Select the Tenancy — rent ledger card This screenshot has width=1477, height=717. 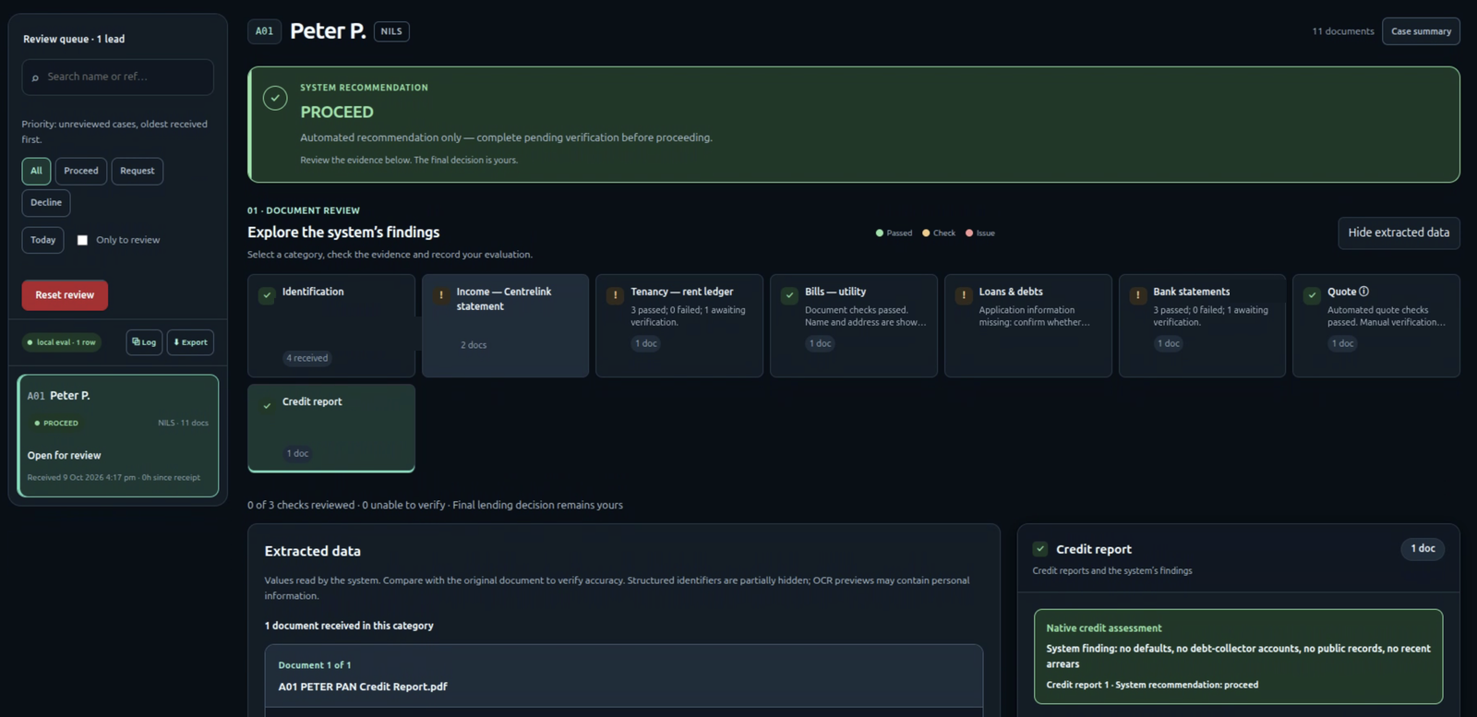(679, 326)
